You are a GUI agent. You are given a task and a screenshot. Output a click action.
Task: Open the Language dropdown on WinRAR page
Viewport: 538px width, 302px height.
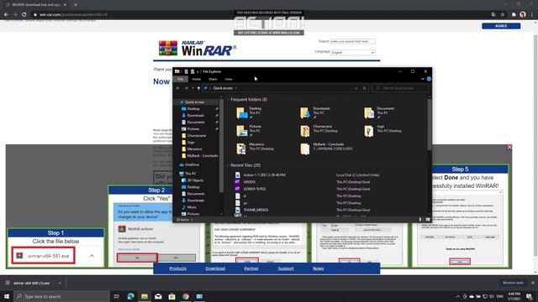click(x=353, y=52)
